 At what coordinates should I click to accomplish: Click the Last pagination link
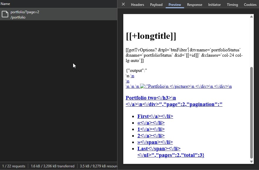coord(142,149)
